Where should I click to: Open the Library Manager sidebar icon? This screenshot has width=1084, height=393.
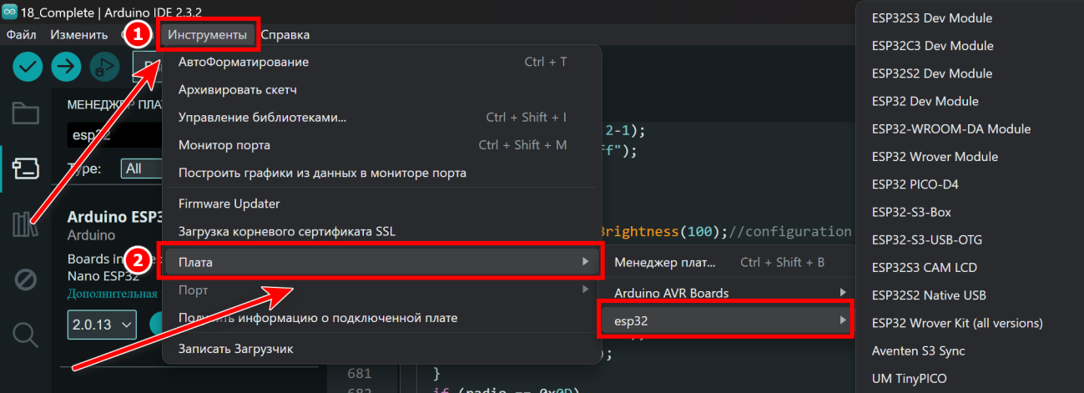tap(26, 224)
